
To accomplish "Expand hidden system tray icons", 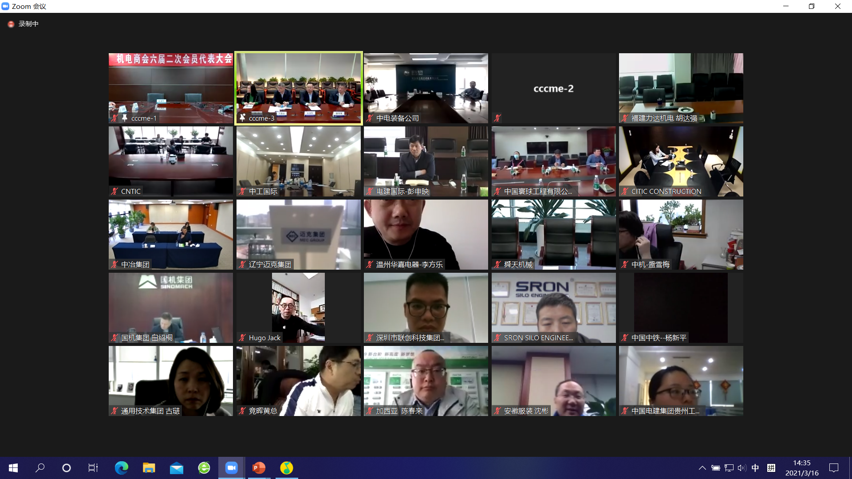I will click(x=702, y=468).
